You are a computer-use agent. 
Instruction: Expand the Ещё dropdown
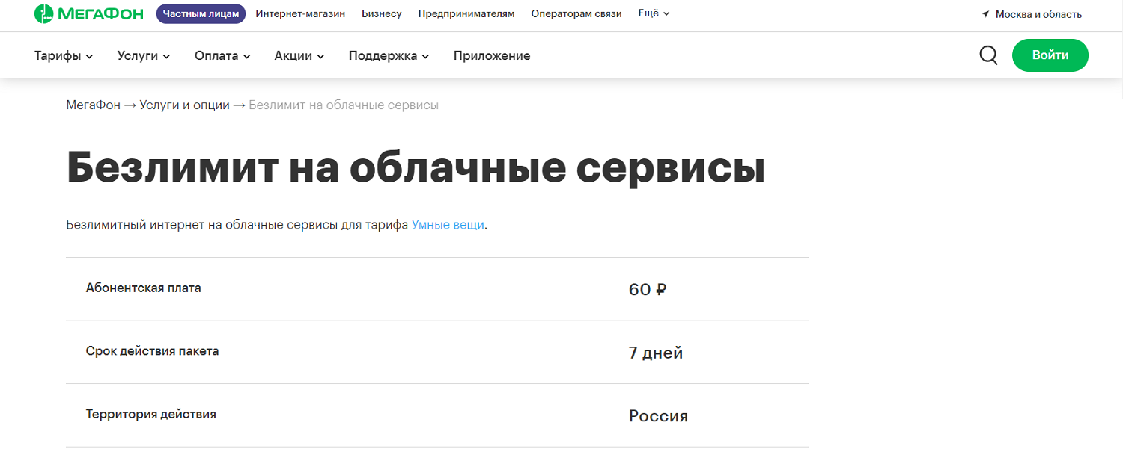click(654, 13)
